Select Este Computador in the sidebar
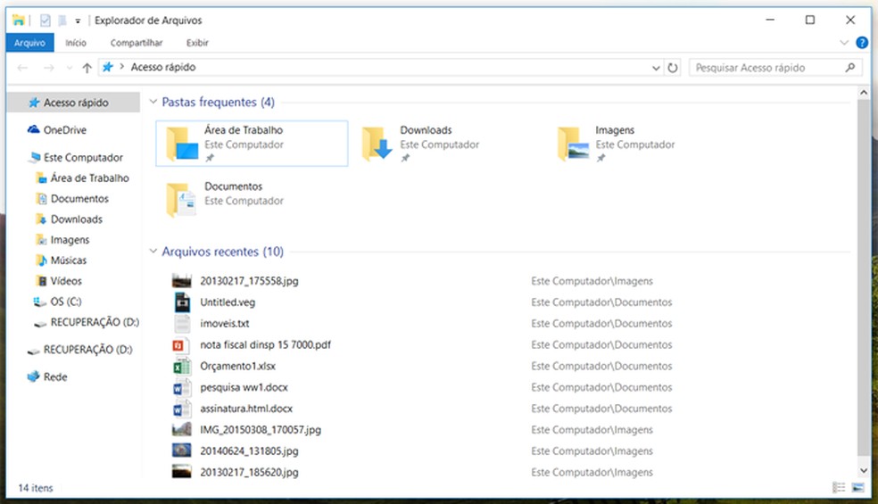 point(83,157)
